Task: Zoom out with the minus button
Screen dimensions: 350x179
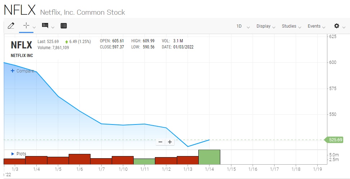Action: coord(160,142)
